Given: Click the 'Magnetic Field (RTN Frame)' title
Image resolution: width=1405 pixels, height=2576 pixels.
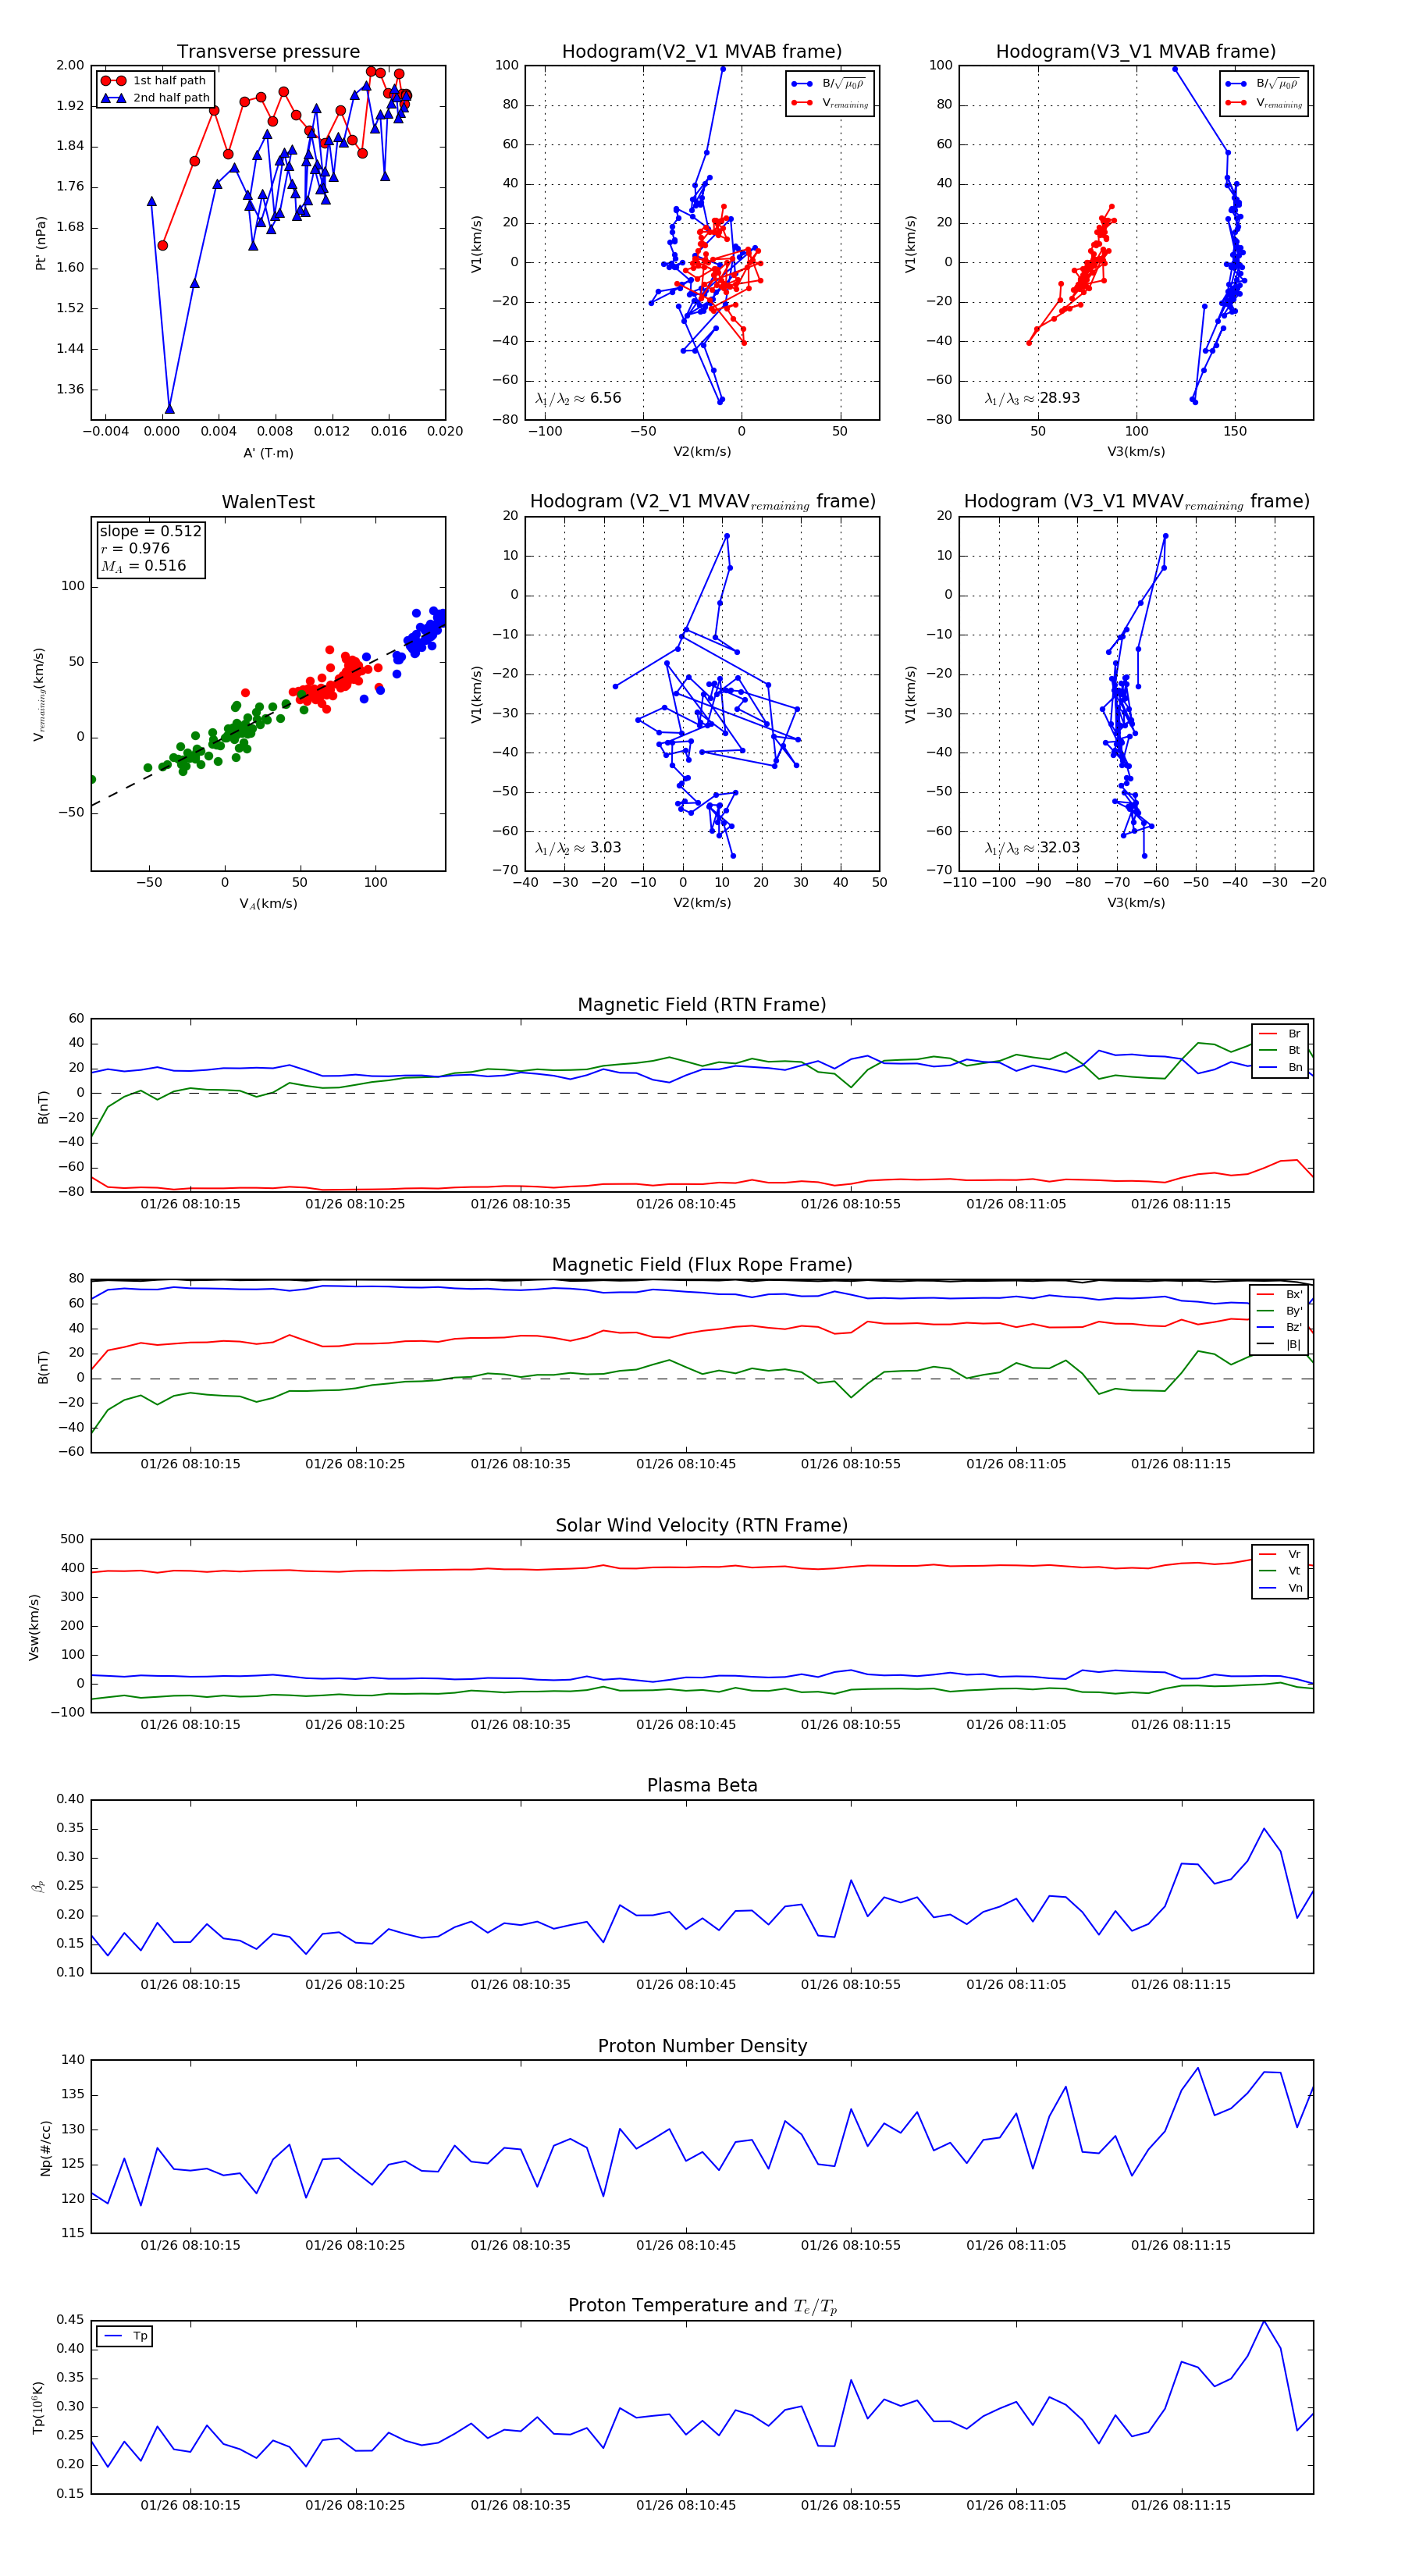Looking at the screenshot, I should (x=702, y=1005).
